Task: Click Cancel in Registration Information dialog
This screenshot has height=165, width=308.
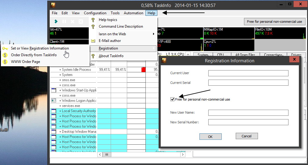Action: tap(246, 136)
